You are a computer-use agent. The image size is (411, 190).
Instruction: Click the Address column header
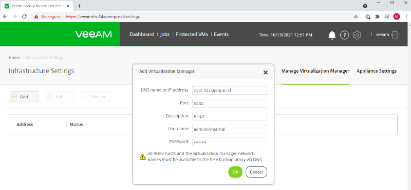point(25,125)
